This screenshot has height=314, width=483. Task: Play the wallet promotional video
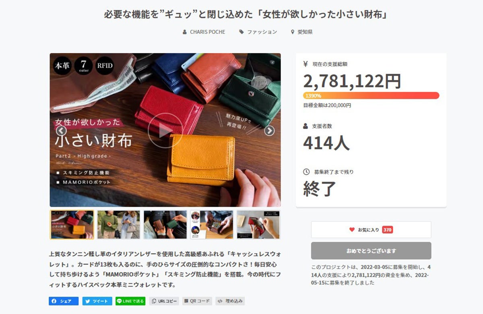[165, 130]
